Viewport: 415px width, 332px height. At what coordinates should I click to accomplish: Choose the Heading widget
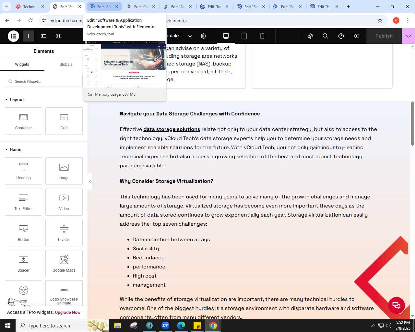tap(23, 171)
